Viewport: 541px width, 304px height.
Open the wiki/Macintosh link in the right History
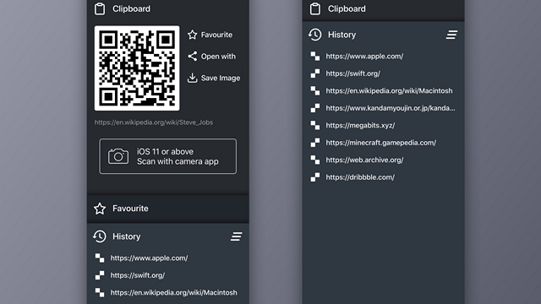[389, 90]
